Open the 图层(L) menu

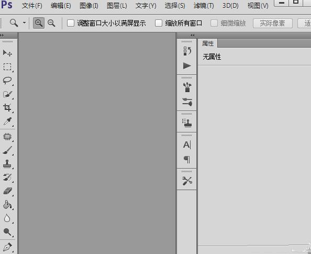click(117, 6)
